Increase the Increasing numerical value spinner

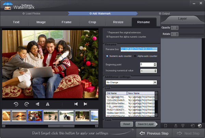tap(155, 70)
